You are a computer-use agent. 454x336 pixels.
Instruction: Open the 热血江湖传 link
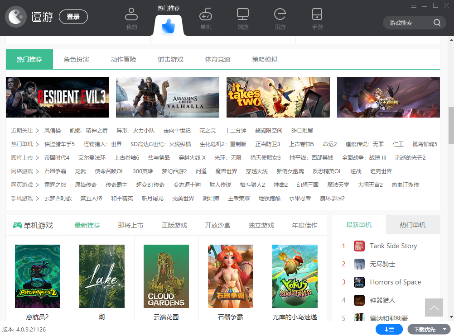pyautogui.click(x=406, y=185)
